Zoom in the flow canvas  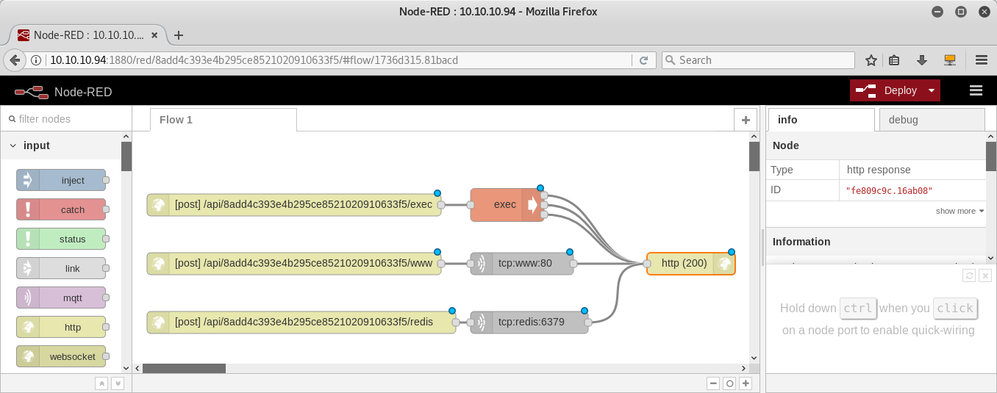coord(746,383)
